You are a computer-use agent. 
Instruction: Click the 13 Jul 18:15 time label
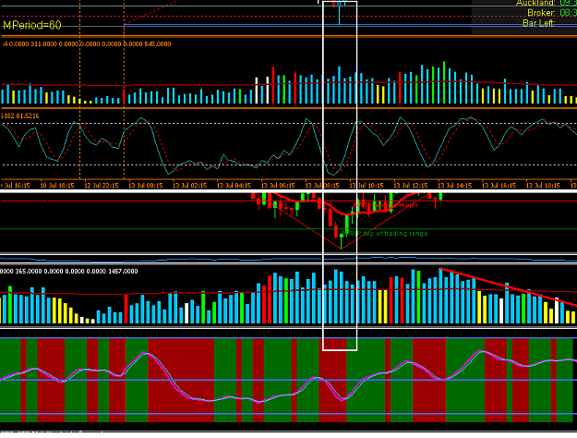[x=543, y=186]
